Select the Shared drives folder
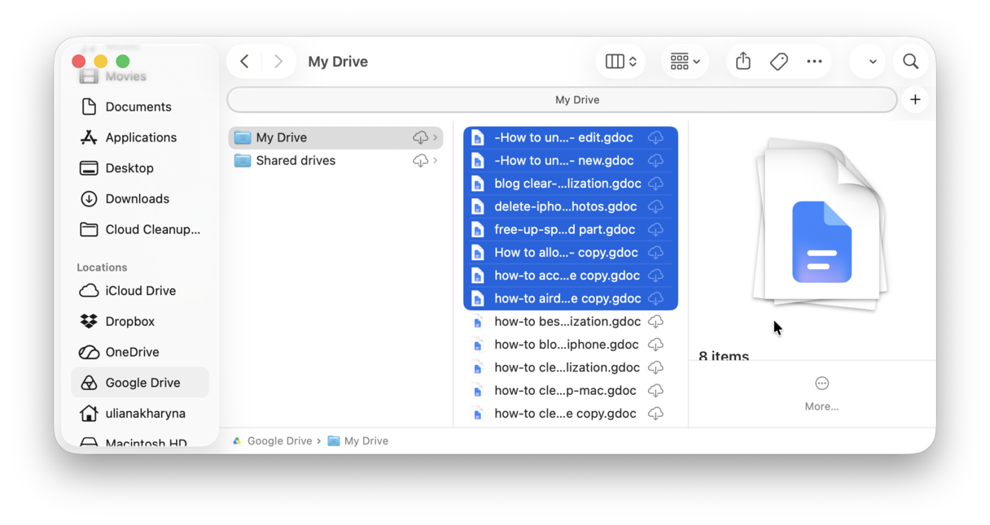This screenshot has width=990, height=525. [335, 161]
